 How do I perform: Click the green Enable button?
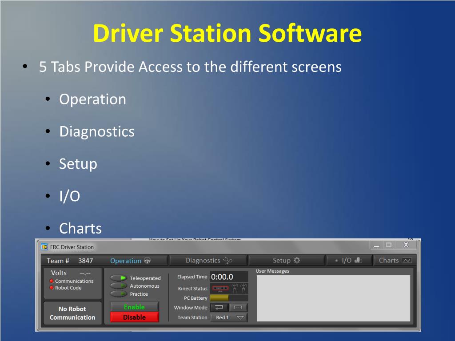134,307
